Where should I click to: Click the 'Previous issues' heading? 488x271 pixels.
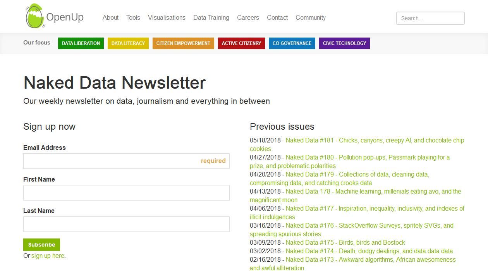pyautogui.click(x=282, y=127)
